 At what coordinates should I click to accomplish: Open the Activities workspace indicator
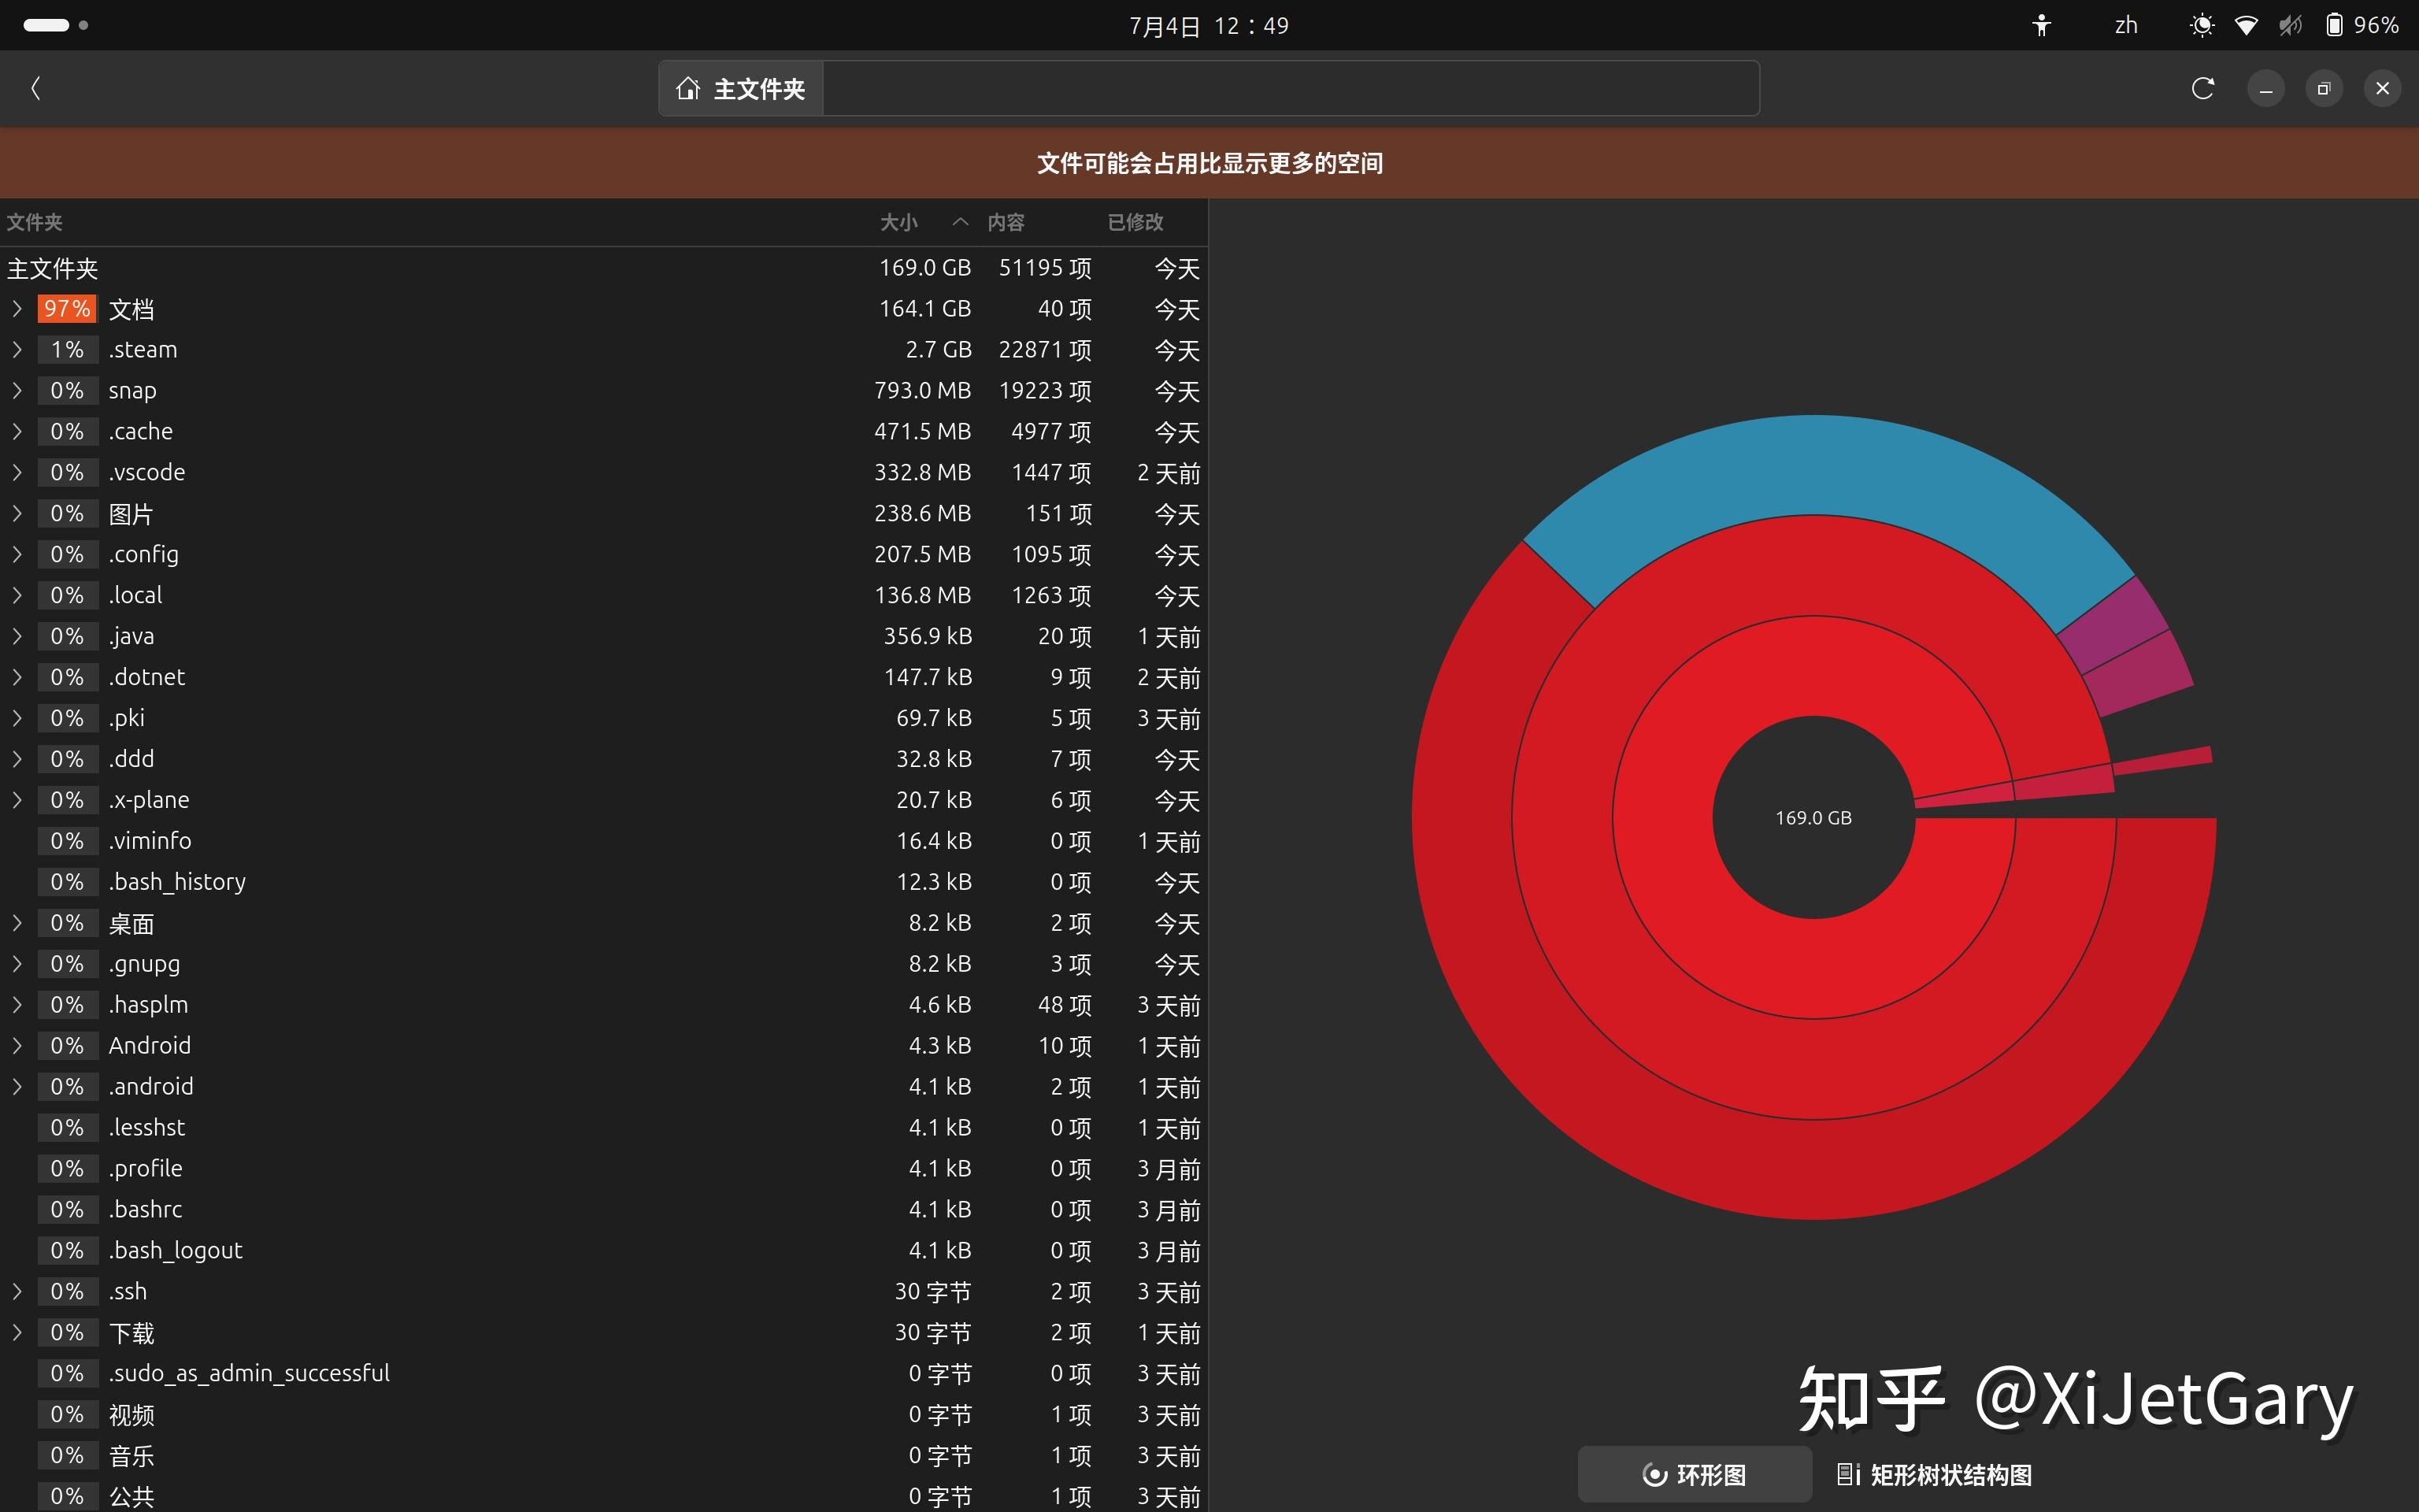55,25
